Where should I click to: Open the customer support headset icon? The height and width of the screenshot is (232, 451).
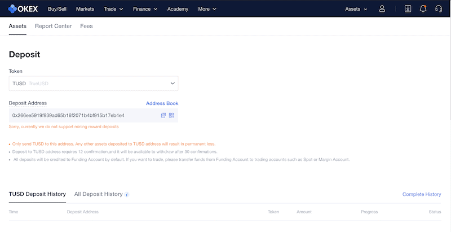pos(439,9)
